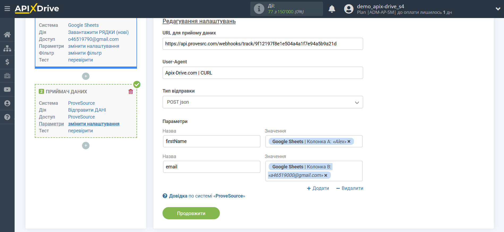Open Довідка for ProveSource system
This screenshot has height=232, width=504.
(x=204, y=196)
